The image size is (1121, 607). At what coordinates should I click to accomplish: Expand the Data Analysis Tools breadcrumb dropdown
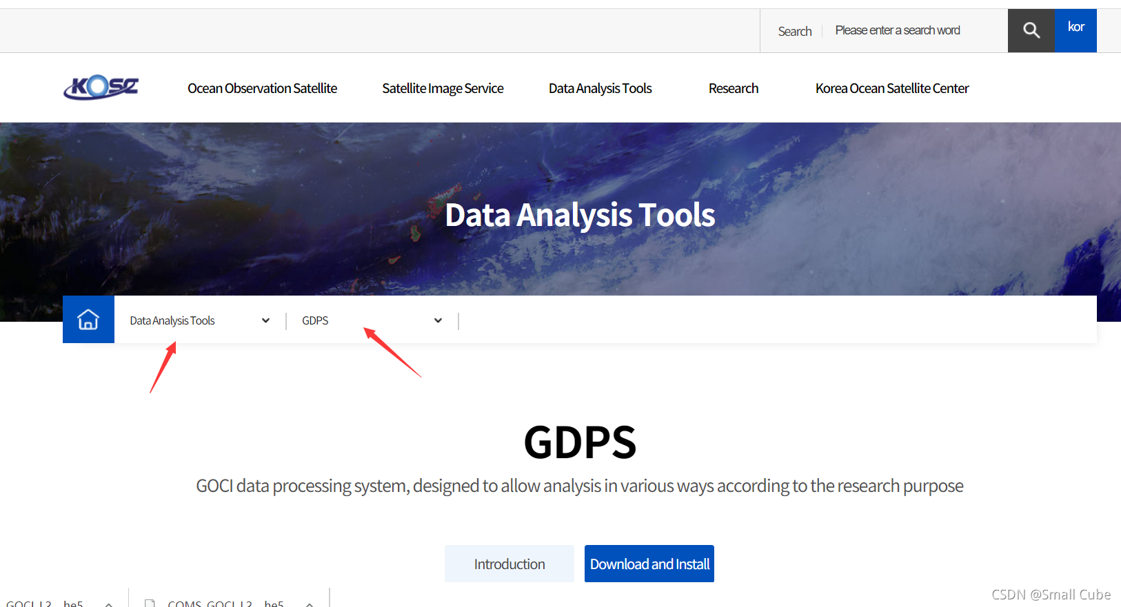(200, 320)
